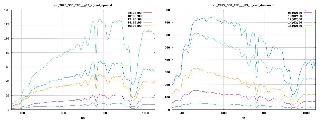The image size is (321, 120).
Task: Select the 14:02:00 legend label in downward chart
Action: click(295, 22)
